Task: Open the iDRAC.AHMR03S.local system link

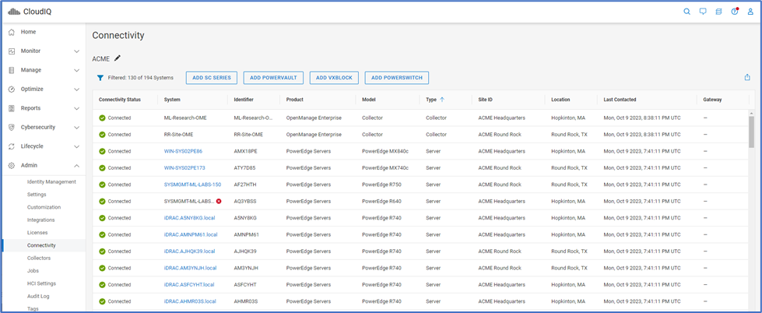Action: click(x=190, y=301)
